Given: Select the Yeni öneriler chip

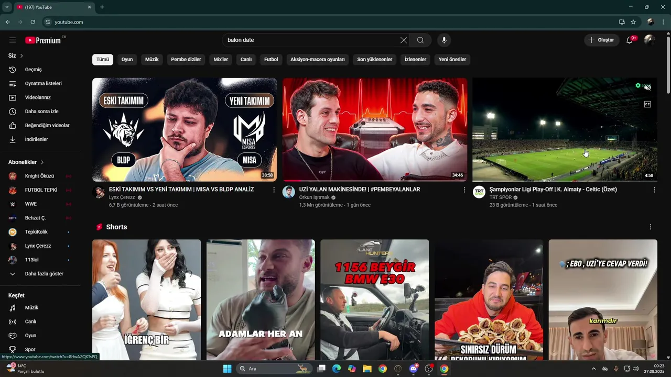Looking at the screenshot, I should tap(452, 59).
